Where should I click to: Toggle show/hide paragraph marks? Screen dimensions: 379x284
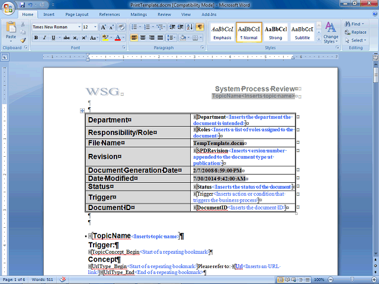tap(200, 27)
